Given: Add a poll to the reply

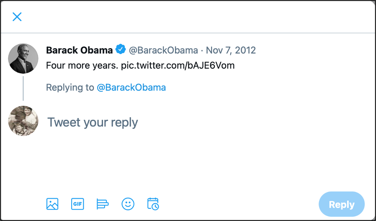Looking at the screenshot, I should click(103, 204).
